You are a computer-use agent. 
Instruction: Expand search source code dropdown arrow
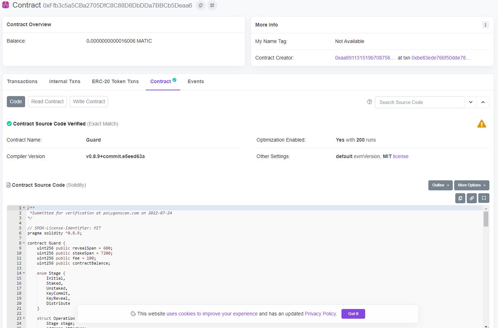[x=471, y=102]
